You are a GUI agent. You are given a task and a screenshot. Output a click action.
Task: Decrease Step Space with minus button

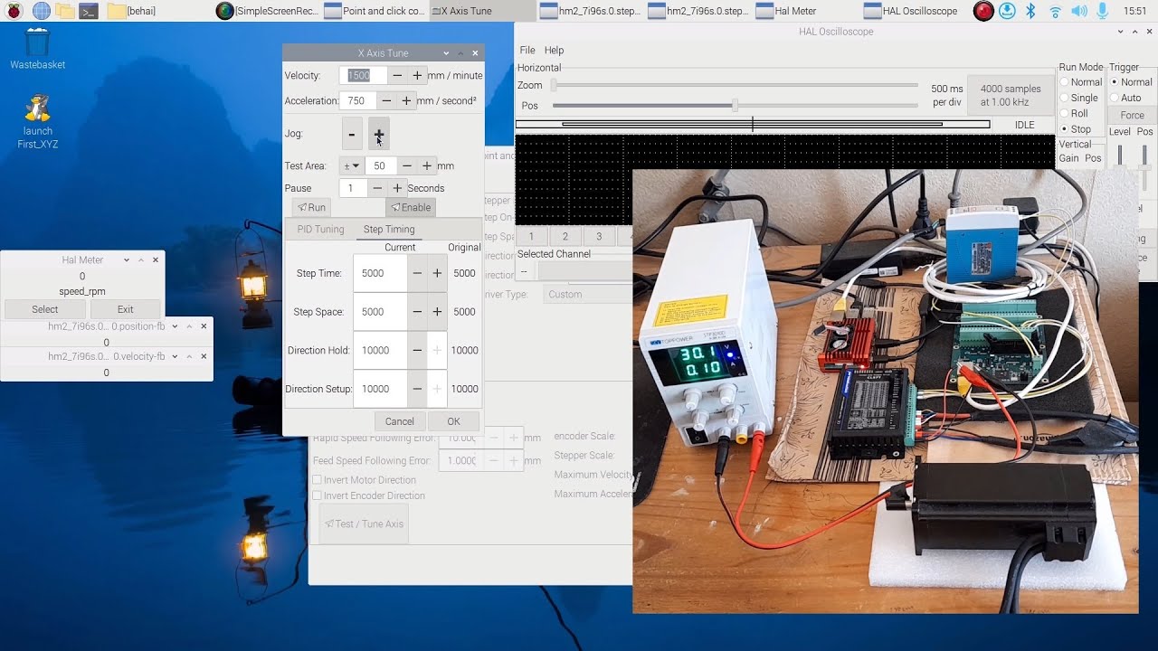[x=417, y=312]
